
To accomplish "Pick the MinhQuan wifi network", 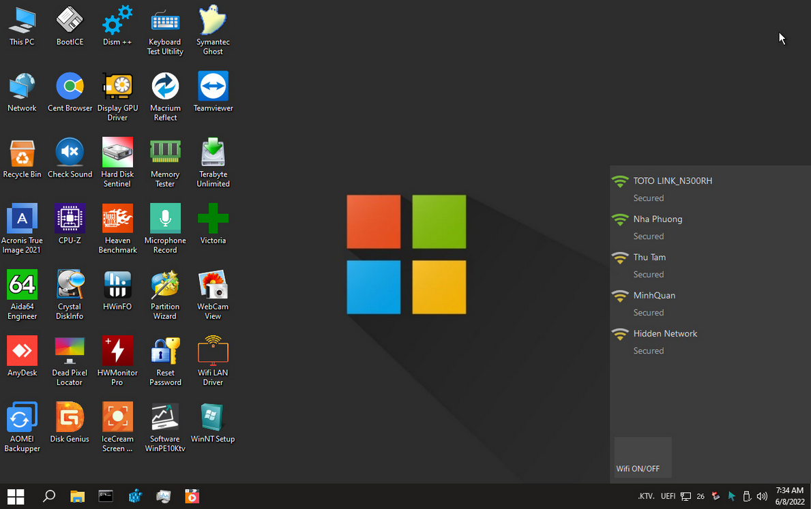I will (710, 304).
